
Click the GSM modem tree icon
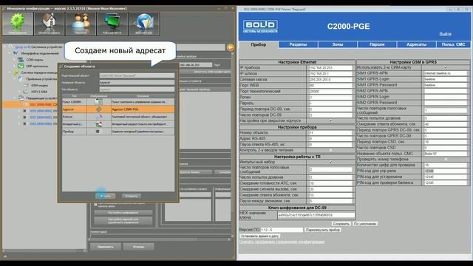point(27,86)
